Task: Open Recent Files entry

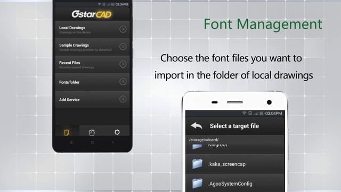Action: coord(92,65)
